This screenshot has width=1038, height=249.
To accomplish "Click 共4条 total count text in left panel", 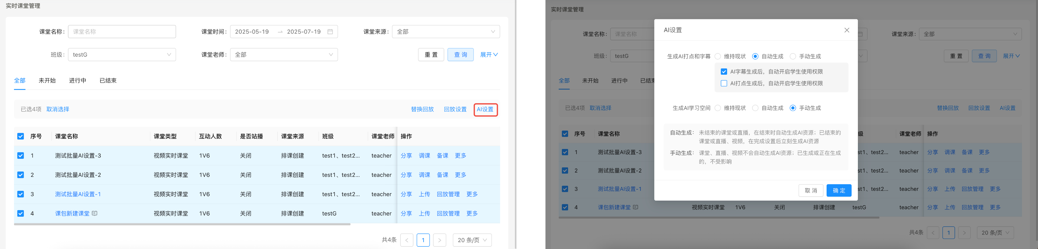I will coord(389,240).
